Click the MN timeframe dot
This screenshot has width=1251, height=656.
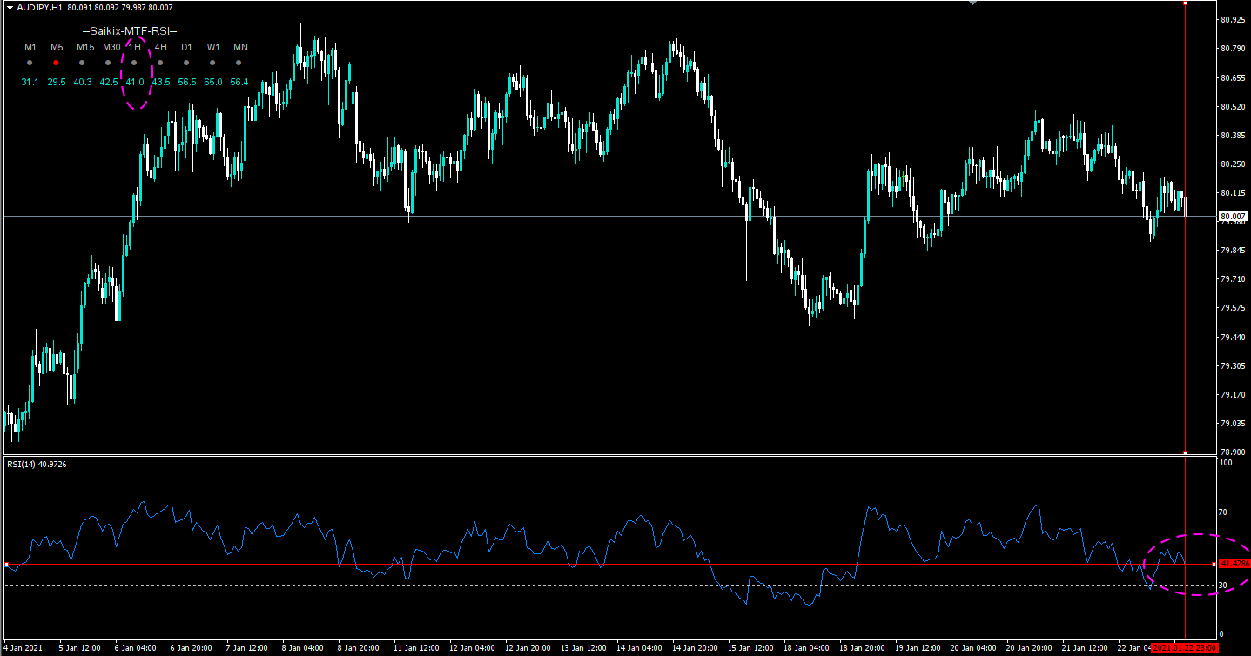click(238, 63)
